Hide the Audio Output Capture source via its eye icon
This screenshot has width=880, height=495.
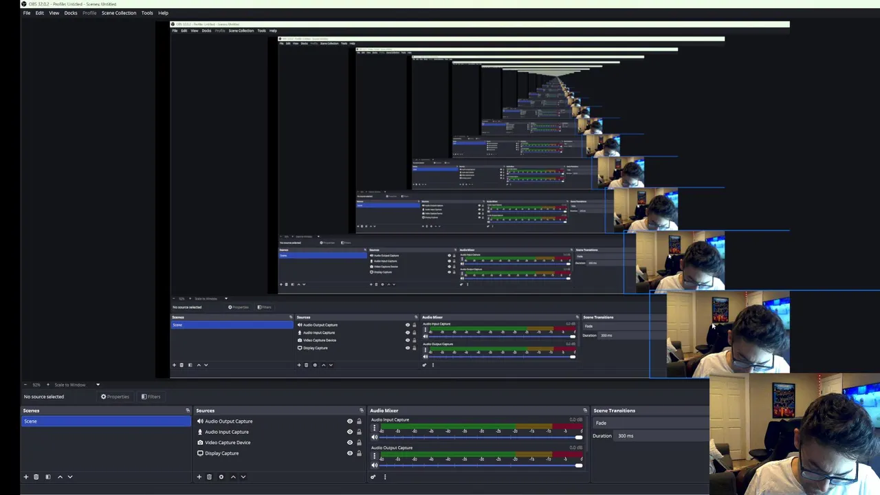click(349, 421)
